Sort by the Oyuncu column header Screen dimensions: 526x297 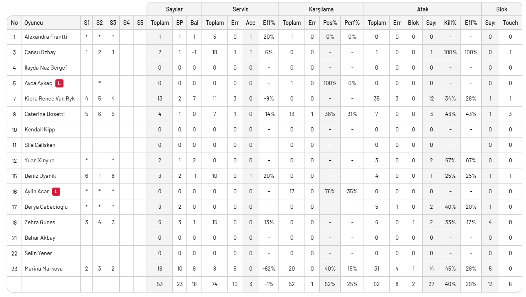tap(34, 23)
